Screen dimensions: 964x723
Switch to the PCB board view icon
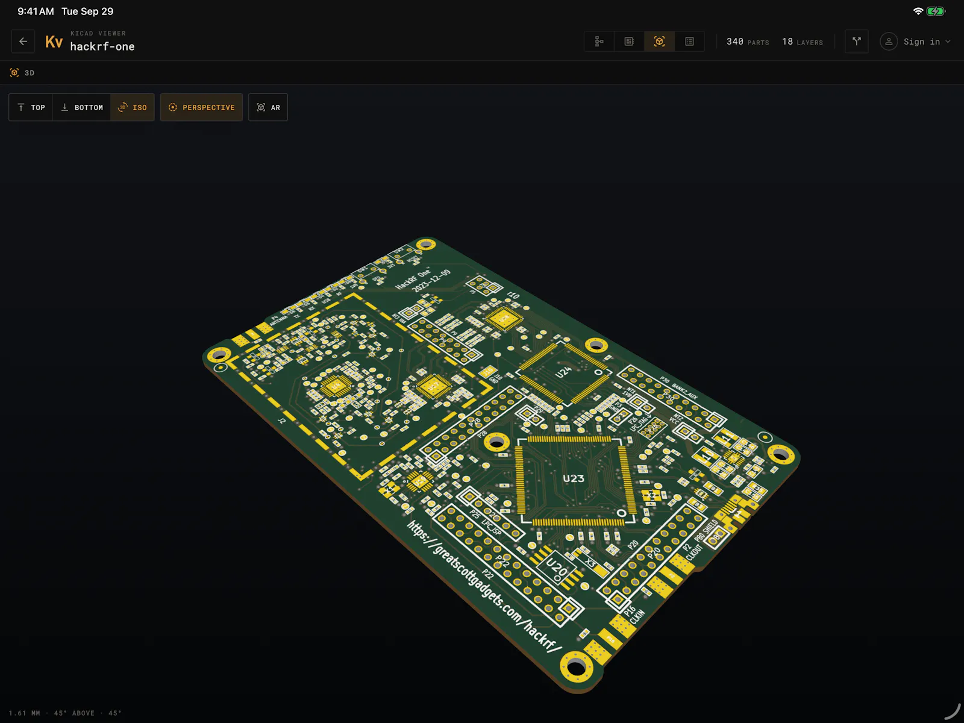[x=629, y=42]
